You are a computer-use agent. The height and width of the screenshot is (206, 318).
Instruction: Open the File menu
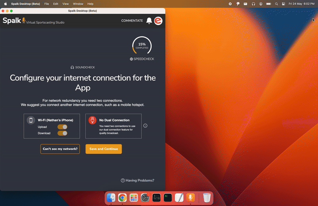(47, 4)
